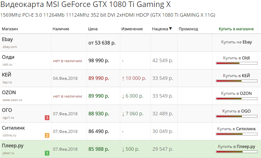Click the price 88 930 р.
The image size is (261, 158).
coord(99,114)
